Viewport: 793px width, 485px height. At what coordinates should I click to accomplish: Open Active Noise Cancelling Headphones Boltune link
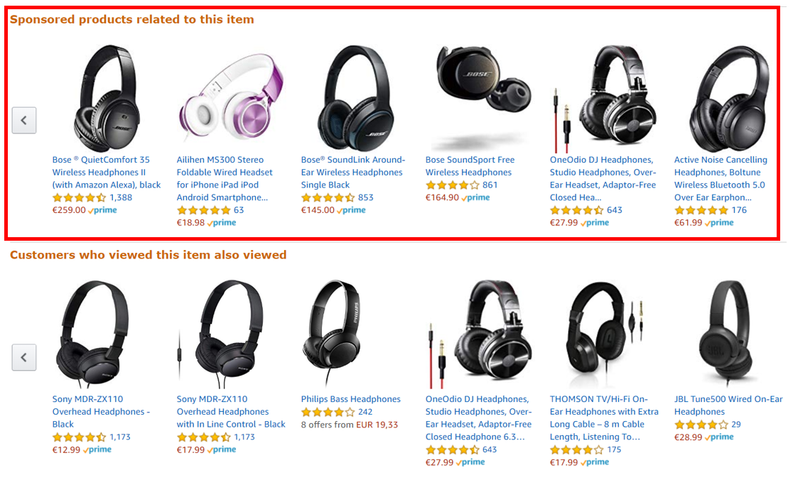721,178
